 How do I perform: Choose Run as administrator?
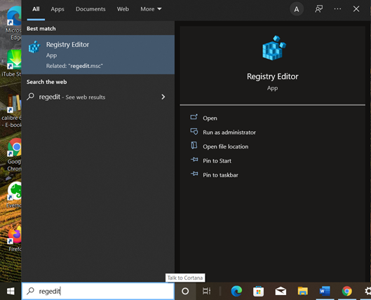click(229, 132)
